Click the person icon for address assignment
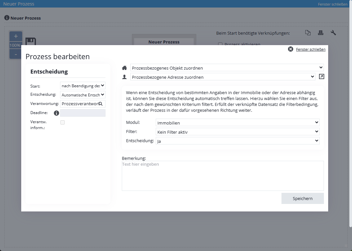Screen dimensions: 352x251 tap(124, 77)
